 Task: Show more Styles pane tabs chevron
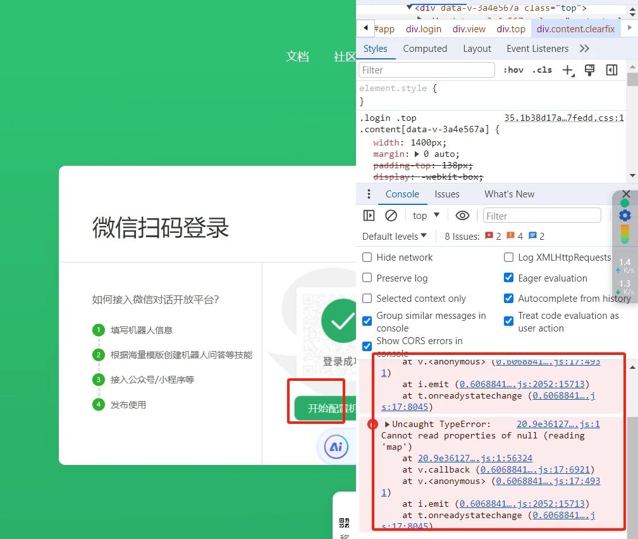click(584, 49)
